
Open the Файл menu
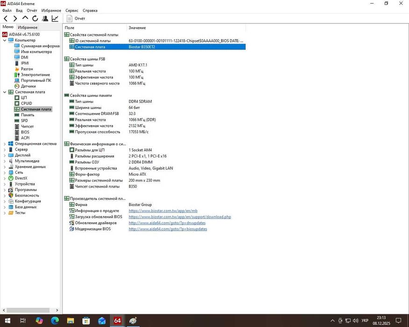click(7, 10)
